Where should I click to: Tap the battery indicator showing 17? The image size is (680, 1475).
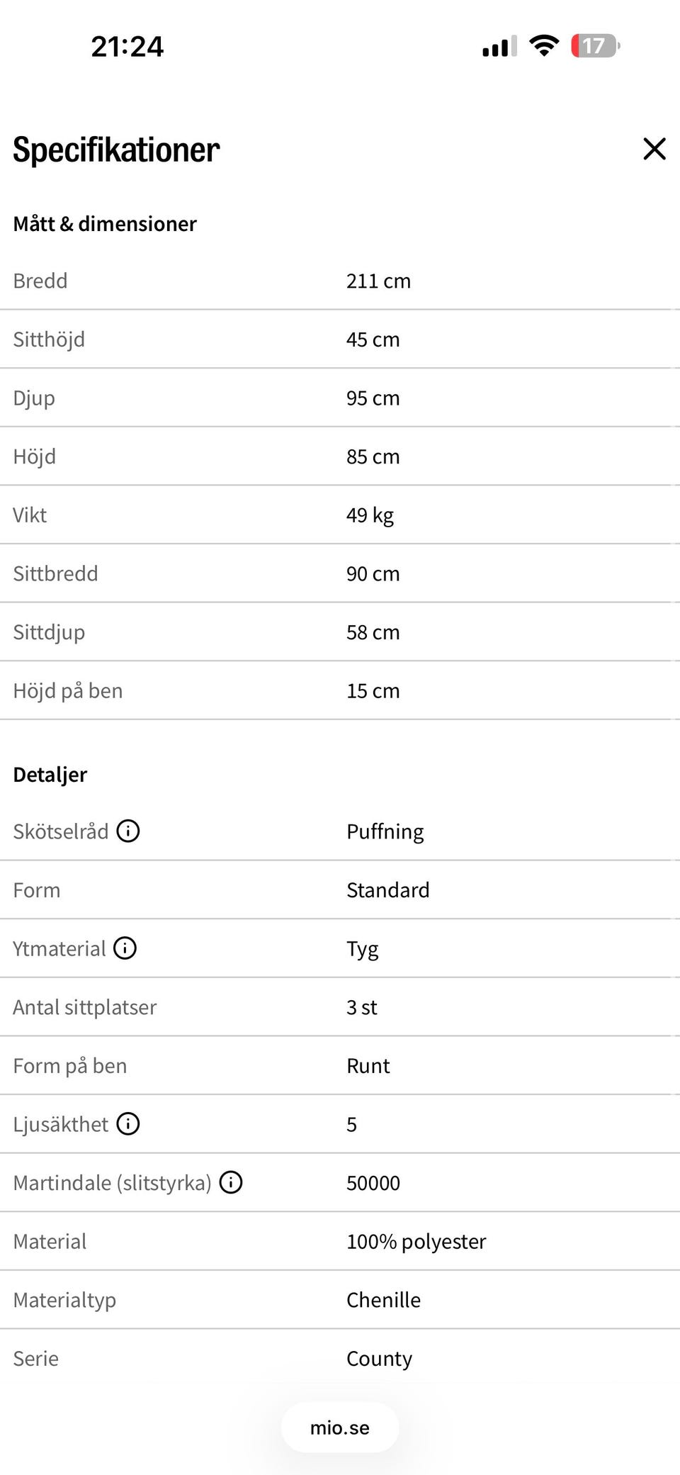click(x=596, y=46)
